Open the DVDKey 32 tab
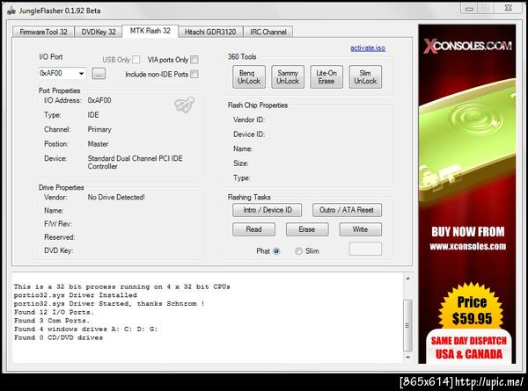 click(x=99, y=32)
